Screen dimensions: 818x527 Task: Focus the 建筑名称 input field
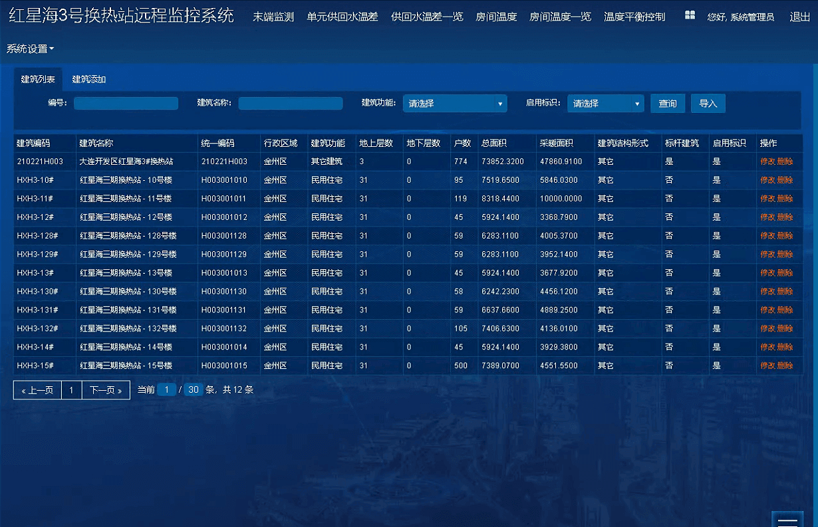click(290, 104)
